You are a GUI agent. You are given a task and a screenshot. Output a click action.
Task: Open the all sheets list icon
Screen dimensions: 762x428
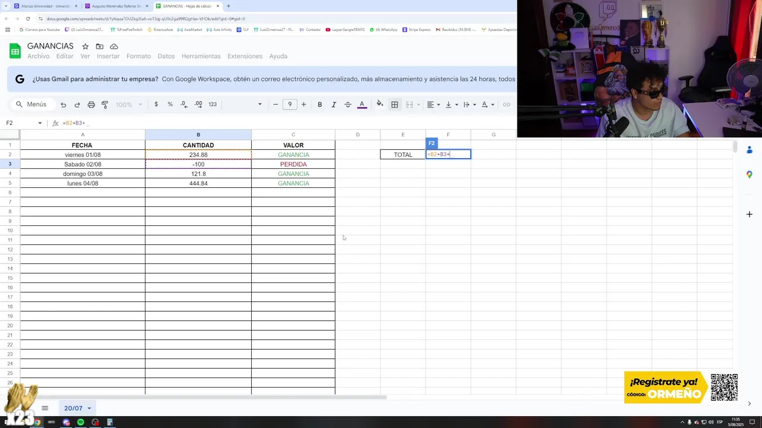point(45,408)
